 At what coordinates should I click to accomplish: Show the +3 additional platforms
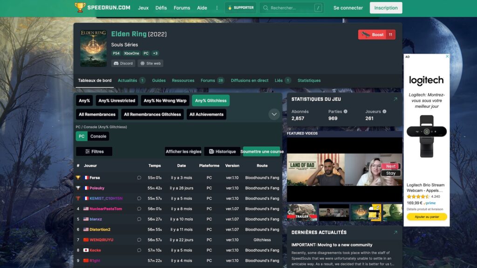pos(155,53)
